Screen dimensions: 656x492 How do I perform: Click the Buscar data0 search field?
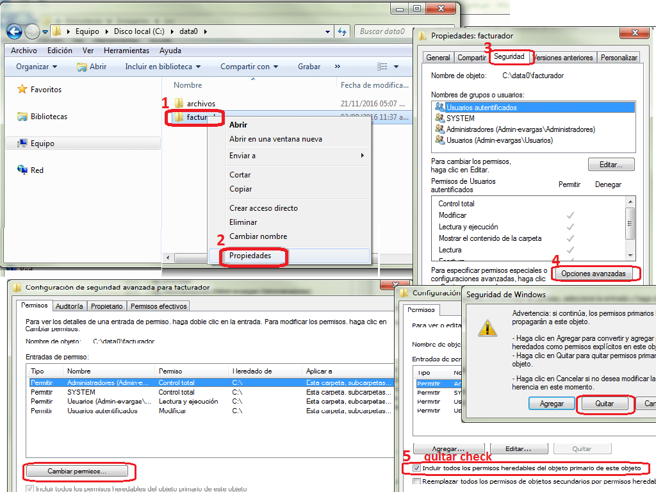[x=381, y=31]
